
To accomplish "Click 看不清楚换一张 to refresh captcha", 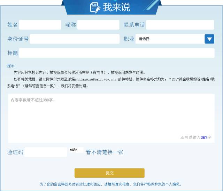I will pos(105,152).
